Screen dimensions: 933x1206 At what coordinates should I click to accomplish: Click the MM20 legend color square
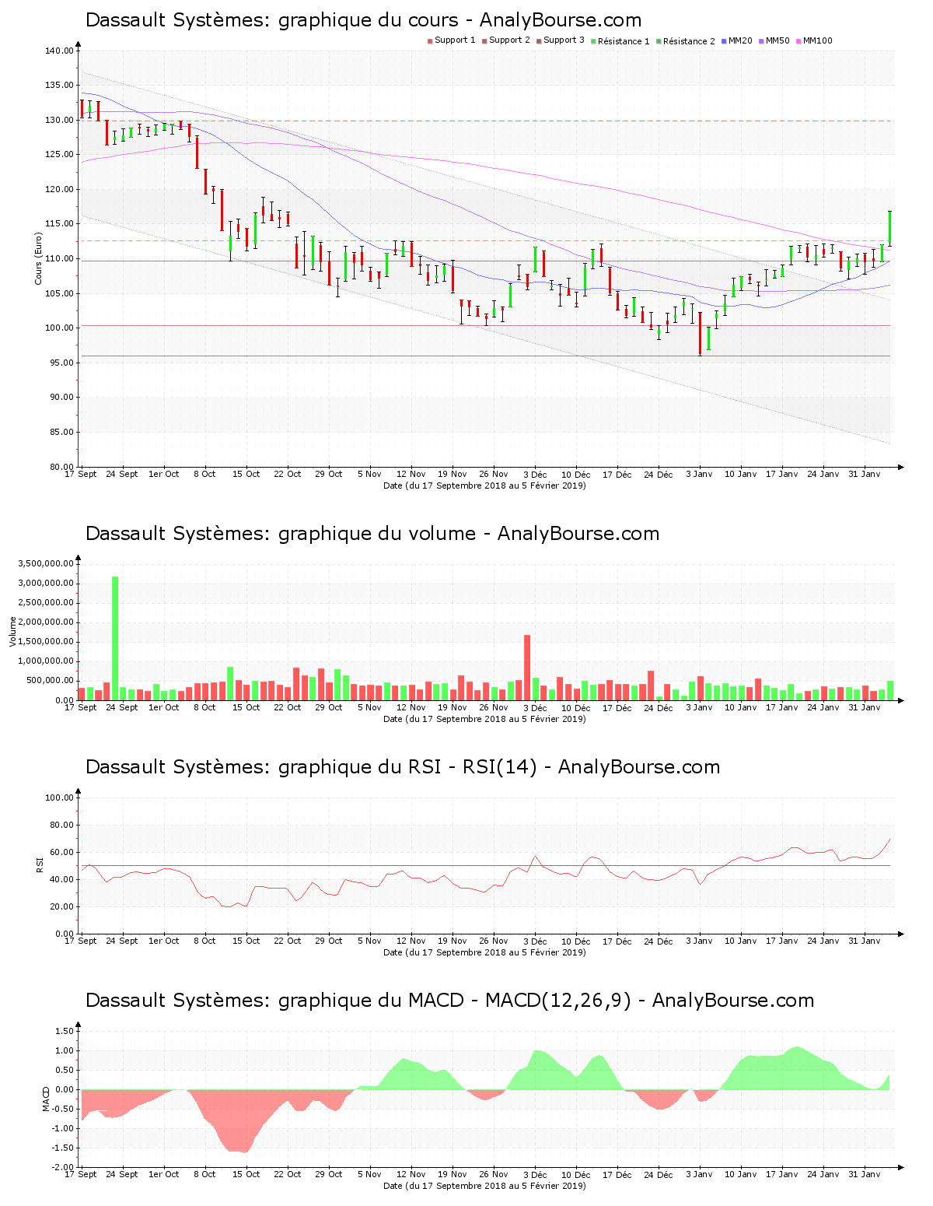coord(724,41)
